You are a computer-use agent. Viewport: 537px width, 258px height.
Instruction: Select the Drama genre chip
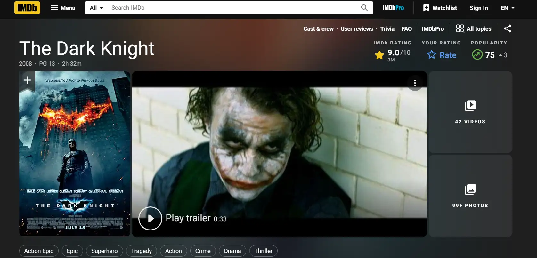point(232,251)
